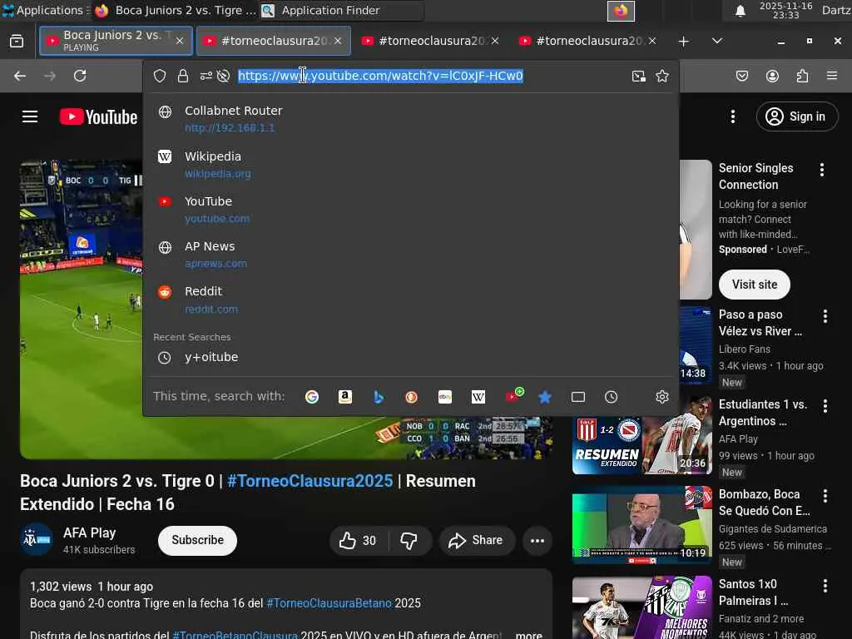The image size is (852, 639).
Task: Go back with the browser back arrow
Action: click(20, 76)
